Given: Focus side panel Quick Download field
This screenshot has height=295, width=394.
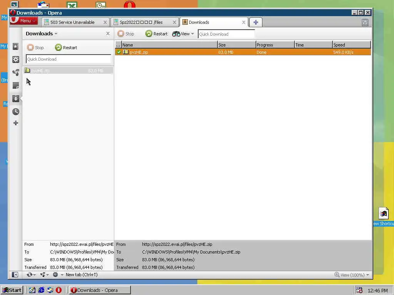Looking at the screenshot, I should coord(68,59).
